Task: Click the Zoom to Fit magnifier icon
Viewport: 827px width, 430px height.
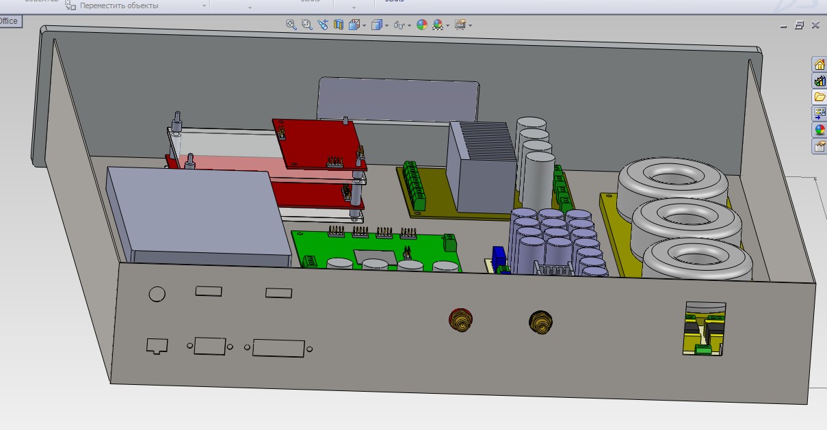Action: (x=291, y=25)
